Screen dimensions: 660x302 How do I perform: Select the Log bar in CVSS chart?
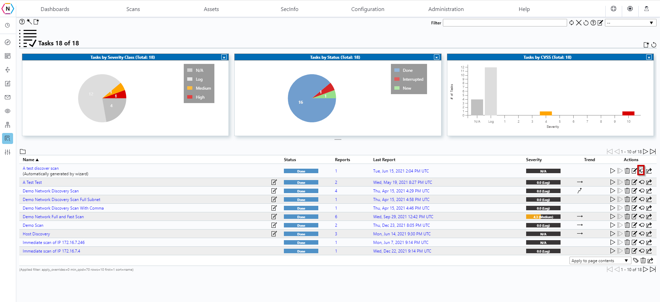click(x=491, y=91)
